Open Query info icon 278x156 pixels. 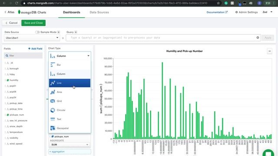[76, 32]
